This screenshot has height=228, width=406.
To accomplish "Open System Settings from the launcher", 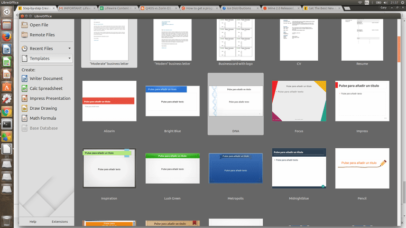I will [7, 99].
